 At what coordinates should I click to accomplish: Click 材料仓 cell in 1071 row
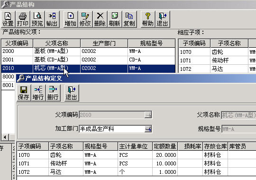click(215, 163)
